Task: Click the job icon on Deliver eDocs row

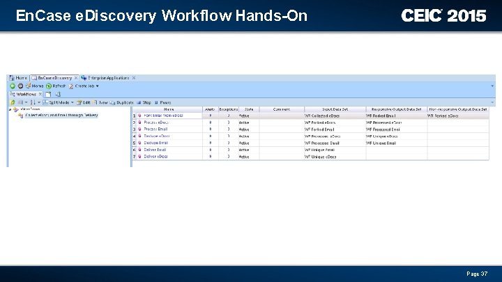Action: [139, 157]
